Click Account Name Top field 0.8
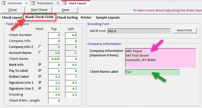The image size is (202, 108). [54, 53]
